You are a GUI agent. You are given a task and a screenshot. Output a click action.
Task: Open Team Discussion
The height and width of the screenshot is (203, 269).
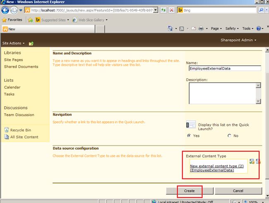point(19,115)
